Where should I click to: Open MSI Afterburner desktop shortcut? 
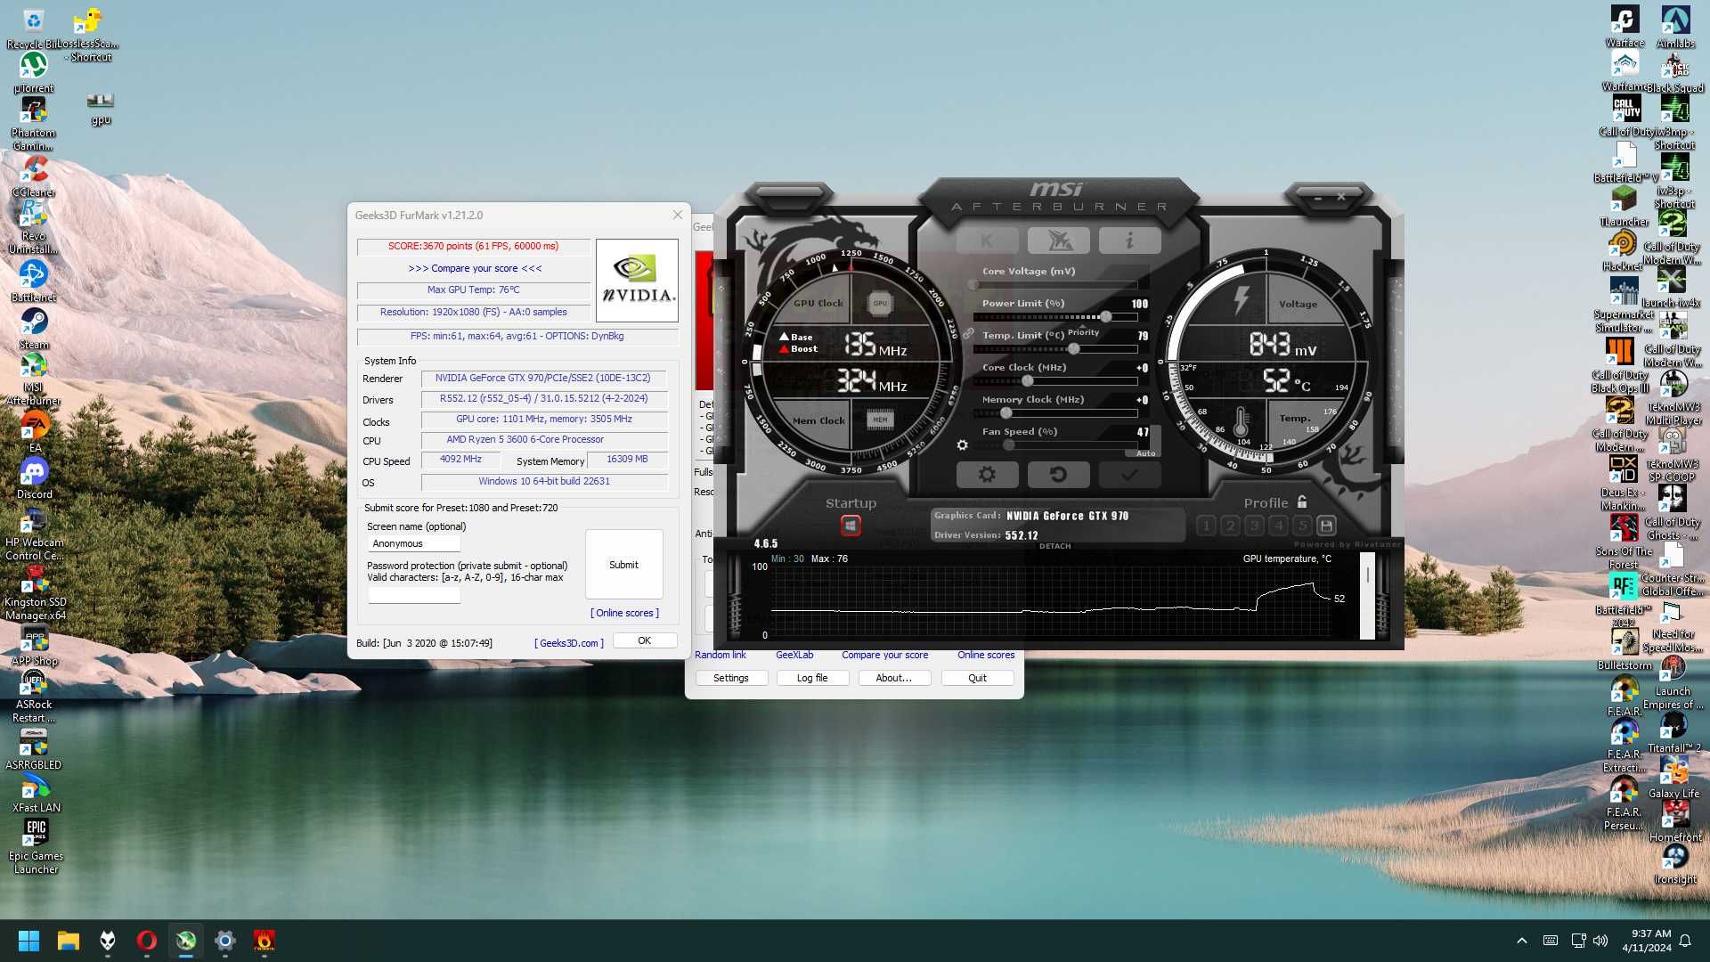tap(33, 379)
